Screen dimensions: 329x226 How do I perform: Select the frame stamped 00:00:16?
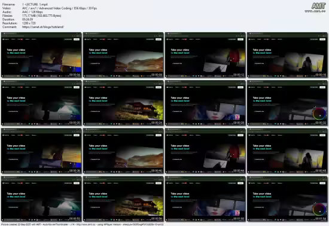[x=287, y=55]
